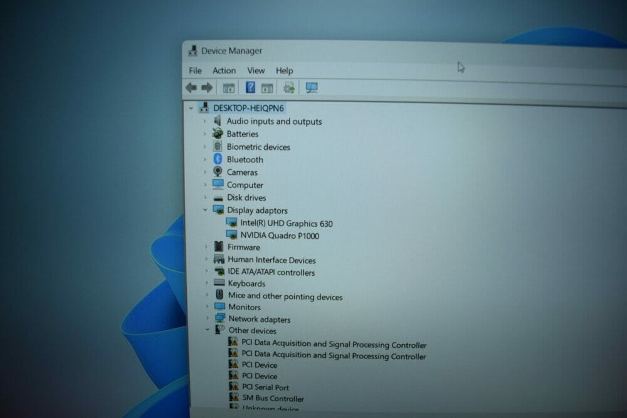This screenshot has height=418, width=627.
Task: Select Intel(R) UHD Graphics 630
Action: pos(287,223)
